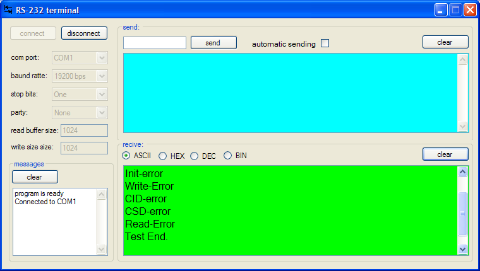The width and height of the screenshot is (480, 271).
Task: Open the stop bits dropdown
Action: (x=101, y=95)
